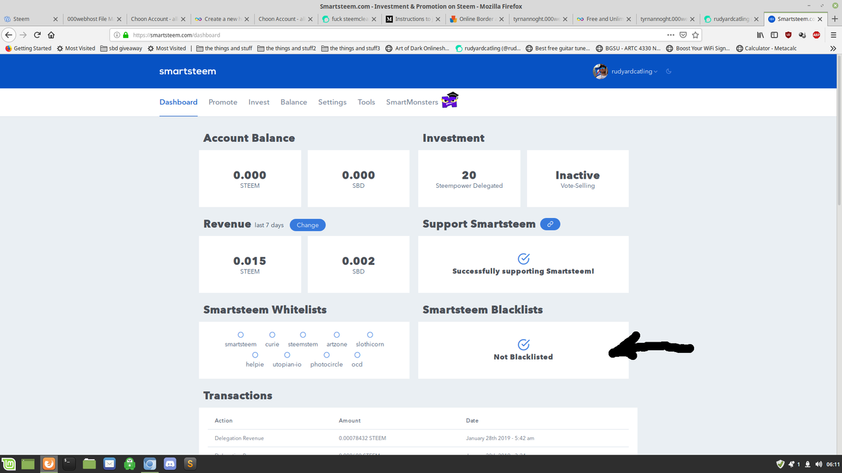Click the Vote-Selling Inactive card
The width and height of the screenshot is (842, 473).
(x=578, y=179)
